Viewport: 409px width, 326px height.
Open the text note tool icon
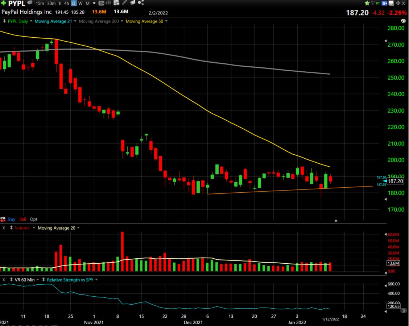101,3
